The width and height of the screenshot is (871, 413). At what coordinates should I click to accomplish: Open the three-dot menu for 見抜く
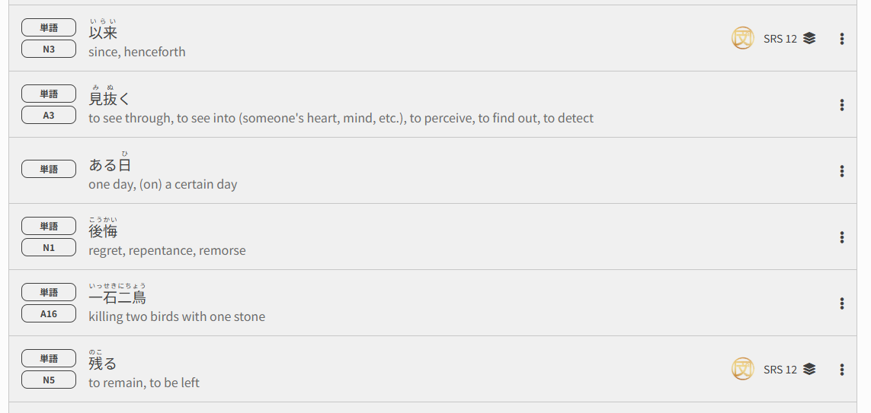(x=842, y=105)
